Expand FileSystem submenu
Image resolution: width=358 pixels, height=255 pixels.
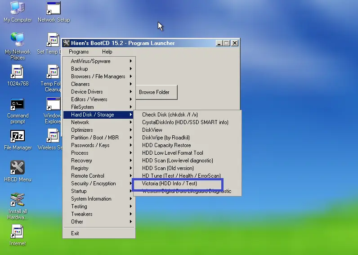point(99,107)
